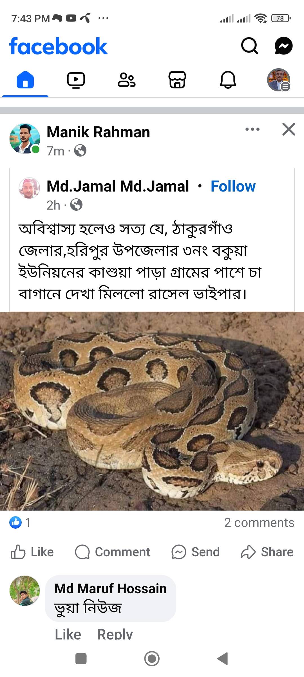Open Facebook search
This screenshot has height=677, width=304.
click(249, 46)
